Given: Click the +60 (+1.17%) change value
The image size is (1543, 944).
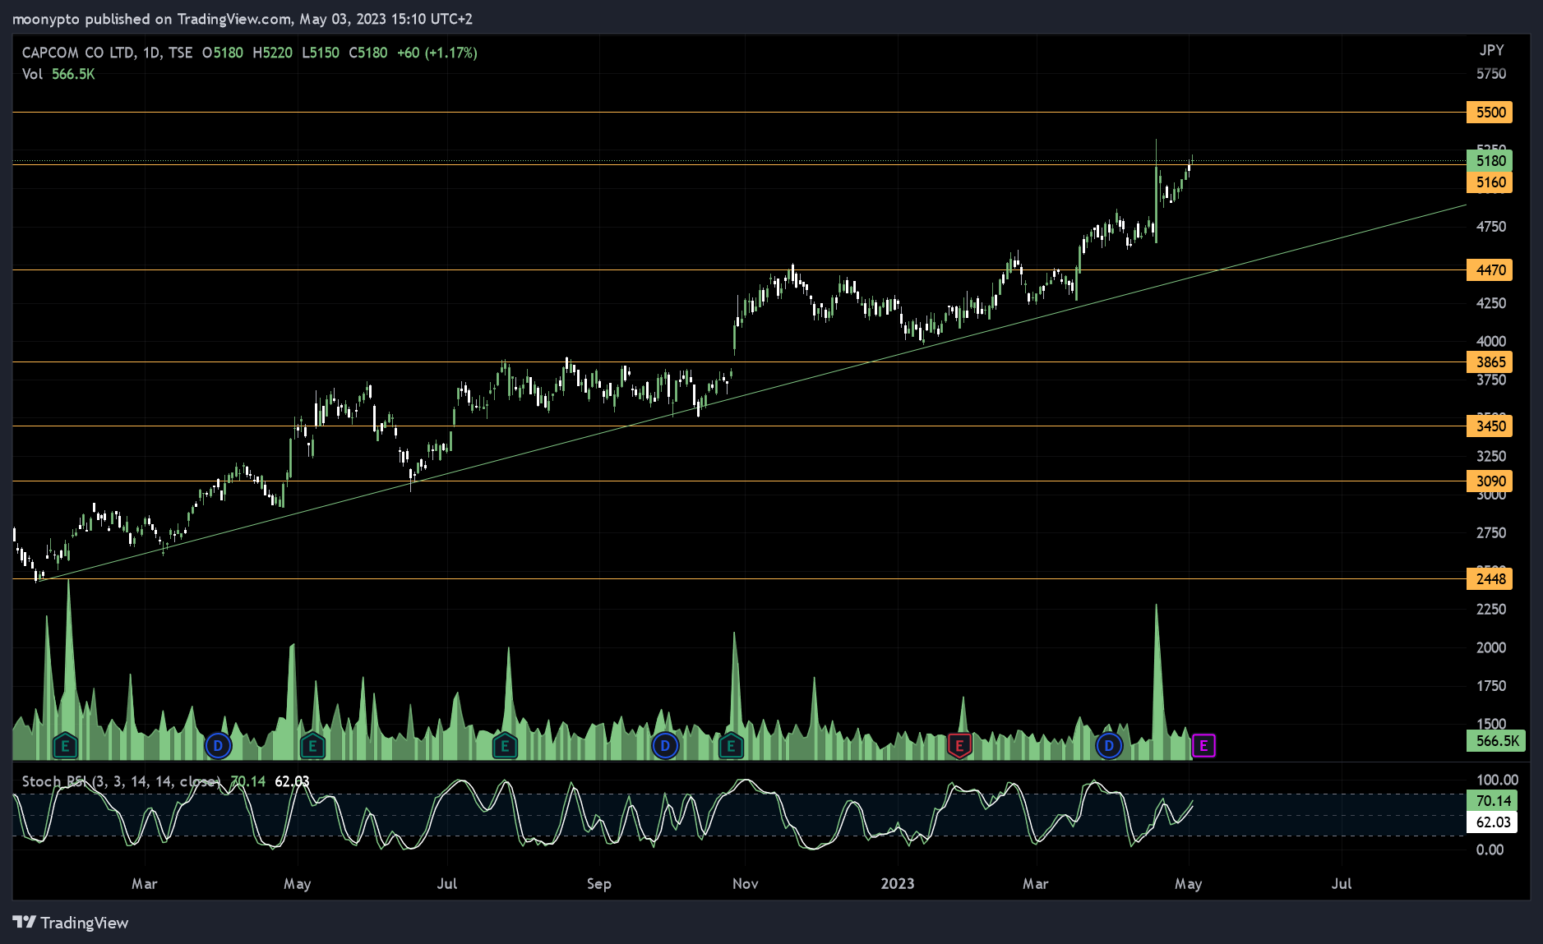Looking at the screenshot, I should [x=437, y=53].
